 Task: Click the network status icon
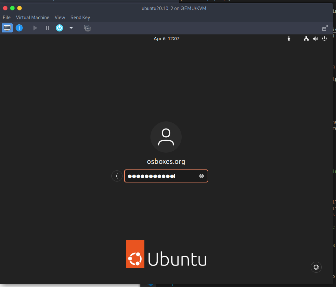(x=306, y=39)
